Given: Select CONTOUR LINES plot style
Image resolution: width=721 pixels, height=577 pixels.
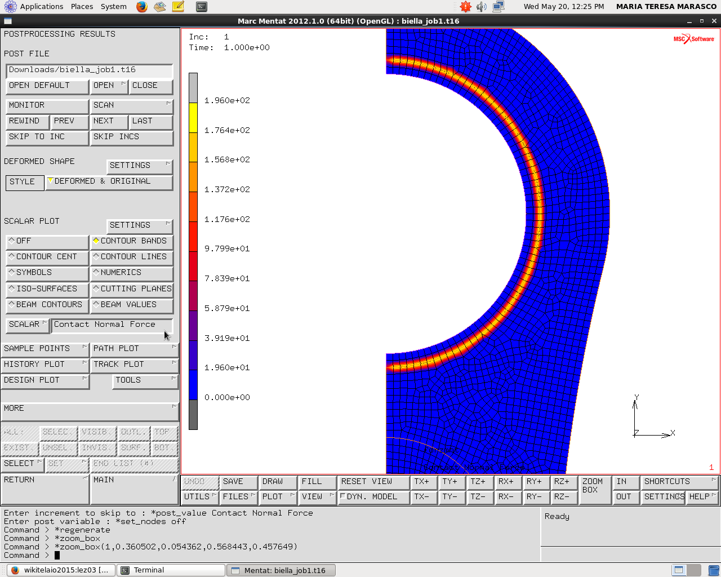Looking at the screenshot, I should pos(131,257).
